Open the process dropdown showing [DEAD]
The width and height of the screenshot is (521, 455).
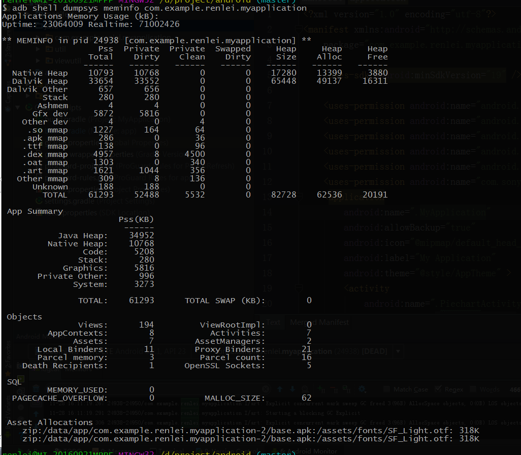398,351
